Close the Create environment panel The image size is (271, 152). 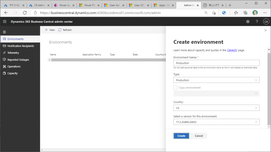coord(265,30)
